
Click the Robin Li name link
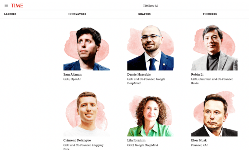(197, 74)
